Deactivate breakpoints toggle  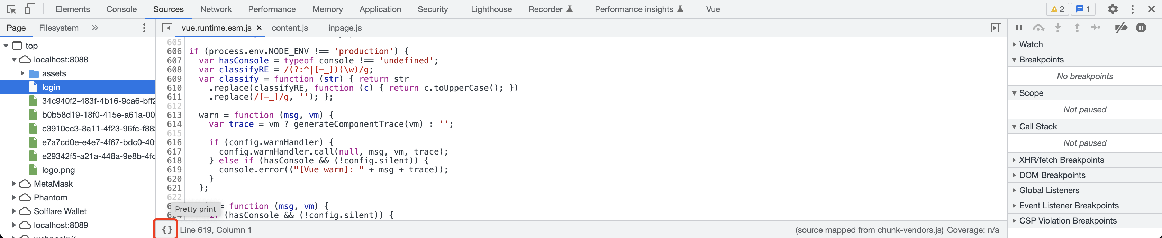tap(1121, 28)
